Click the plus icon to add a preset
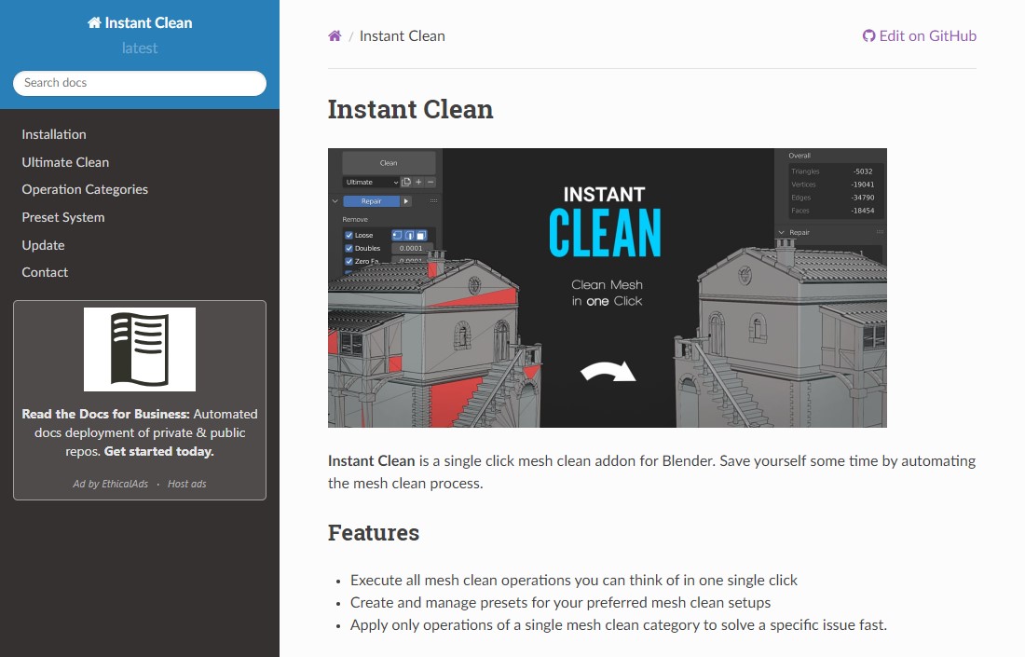 [418, 182]
